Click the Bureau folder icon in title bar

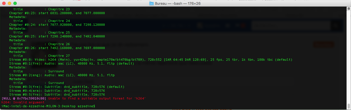point(152,3)
